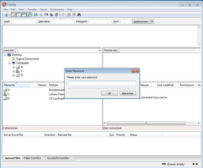Click the remote list scroll left arrow
This screenshot has height=168, width=203.
tap(105, 123)
